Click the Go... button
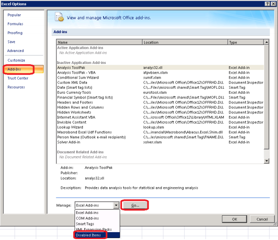 coord(135,205)
